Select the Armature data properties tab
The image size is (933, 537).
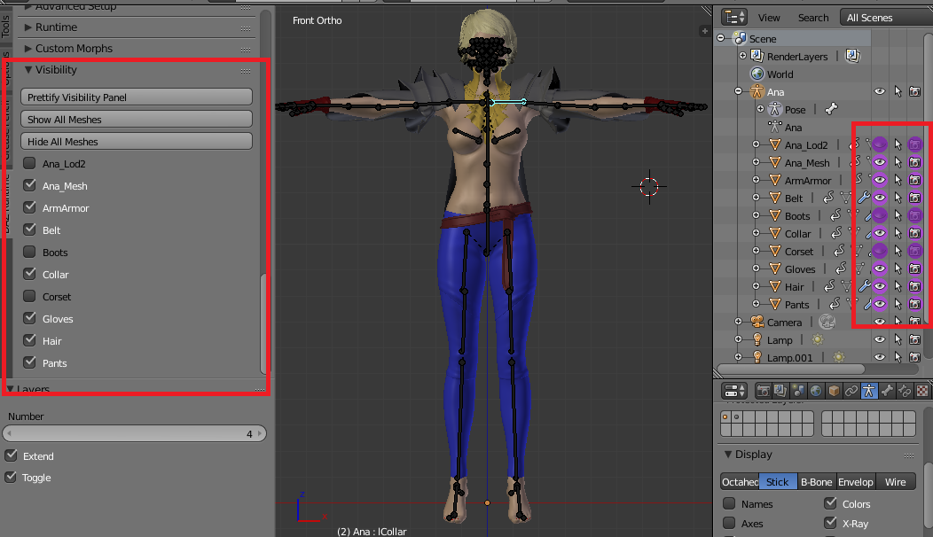pos(869,391)
